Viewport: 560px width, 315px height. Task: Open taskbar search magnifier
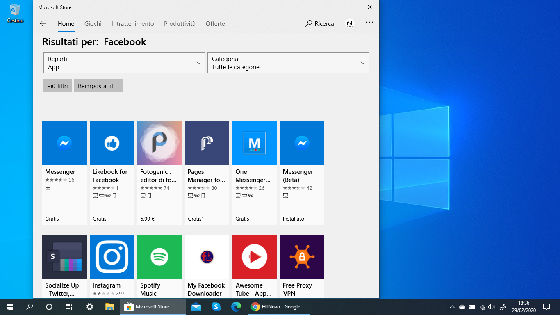click(30, 306)
